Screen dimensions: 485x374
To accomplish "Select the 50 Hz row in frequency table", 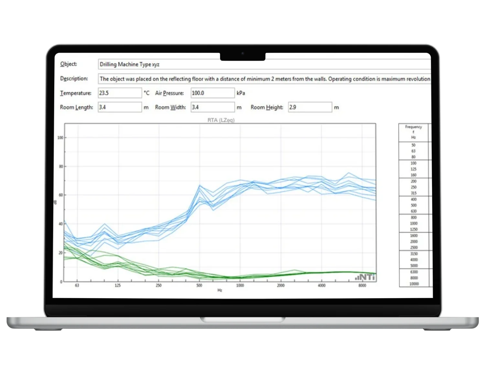I will click(413, 145).
